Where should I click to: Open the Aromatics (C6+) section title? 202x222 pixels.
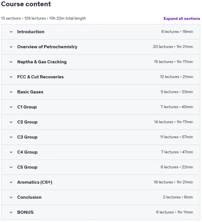tap(35, 182)
